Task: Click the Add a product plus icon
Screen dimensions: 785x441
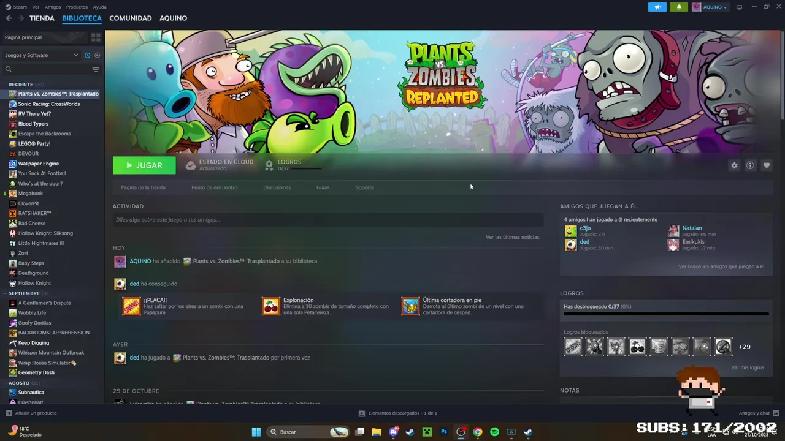Action: click(x=9, y=413)
